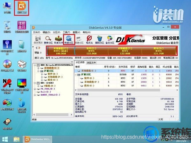Select the colorful monitor test desktop icon
Screen dimensions: 191x143
coord(22,86)
